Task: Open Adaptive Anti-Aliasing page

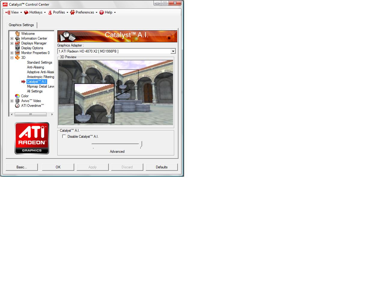Action: point(40,72)
